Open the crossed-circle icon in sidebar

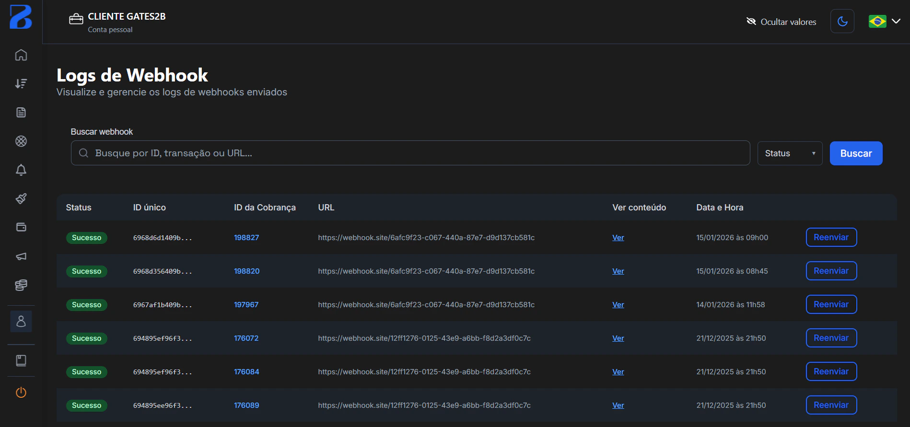(21, 141)
